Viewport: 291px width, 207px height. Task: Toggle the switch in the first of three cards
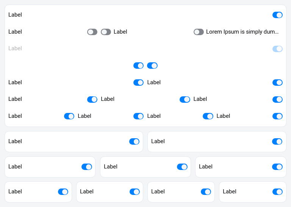(x=86, y=167)
